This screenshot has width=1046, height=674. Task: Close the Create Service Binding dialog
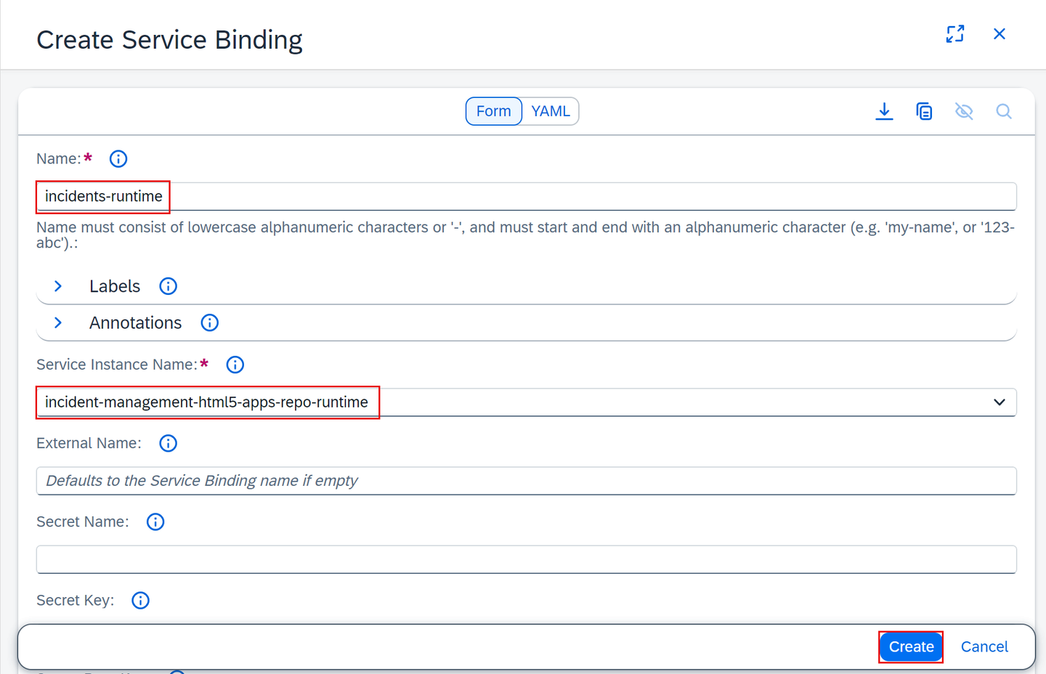(1000, 34)
